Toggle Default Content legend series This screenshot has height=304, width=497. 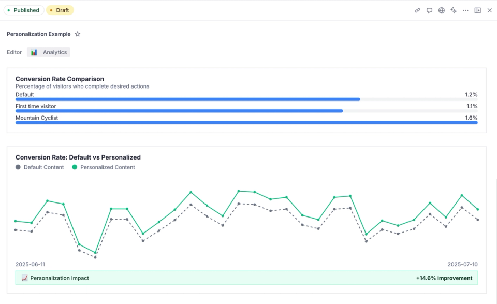coord(40,167)
